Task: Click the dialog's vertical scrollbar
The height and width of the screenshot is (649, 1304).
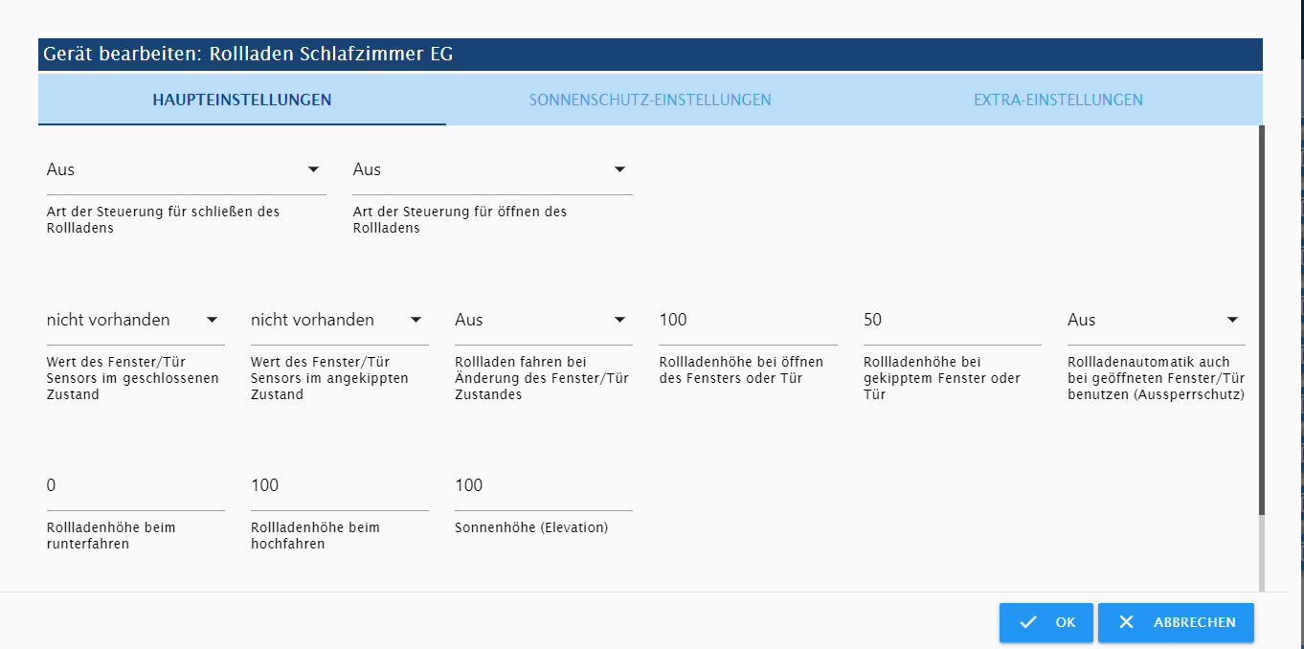Action: point(1261,321)
